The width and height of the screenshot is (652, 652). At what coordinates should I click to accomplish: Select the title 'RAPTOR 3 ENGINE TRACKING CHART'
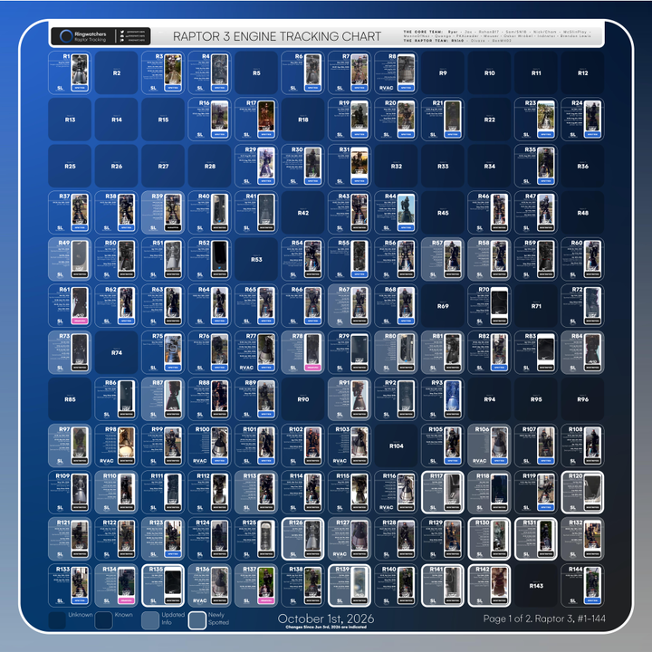277,36
